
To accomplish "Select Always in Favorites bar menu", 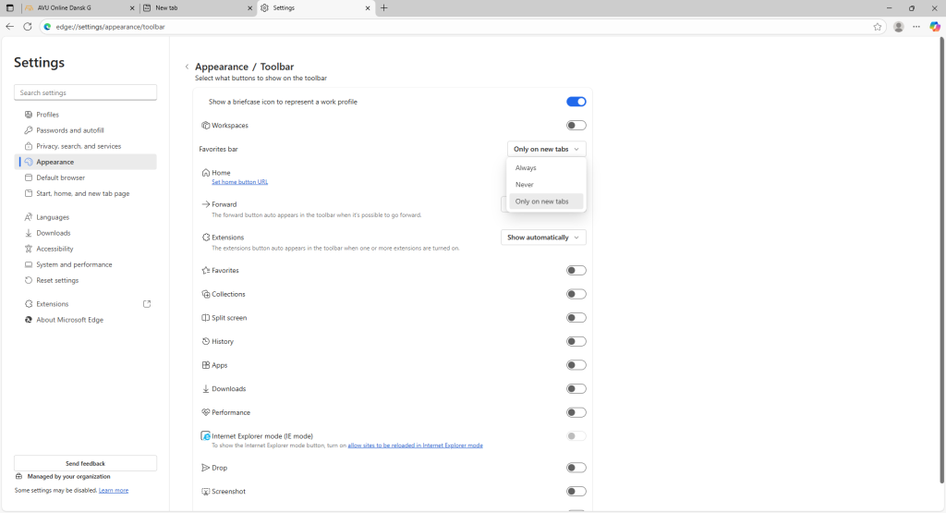I will click(526, 168).
